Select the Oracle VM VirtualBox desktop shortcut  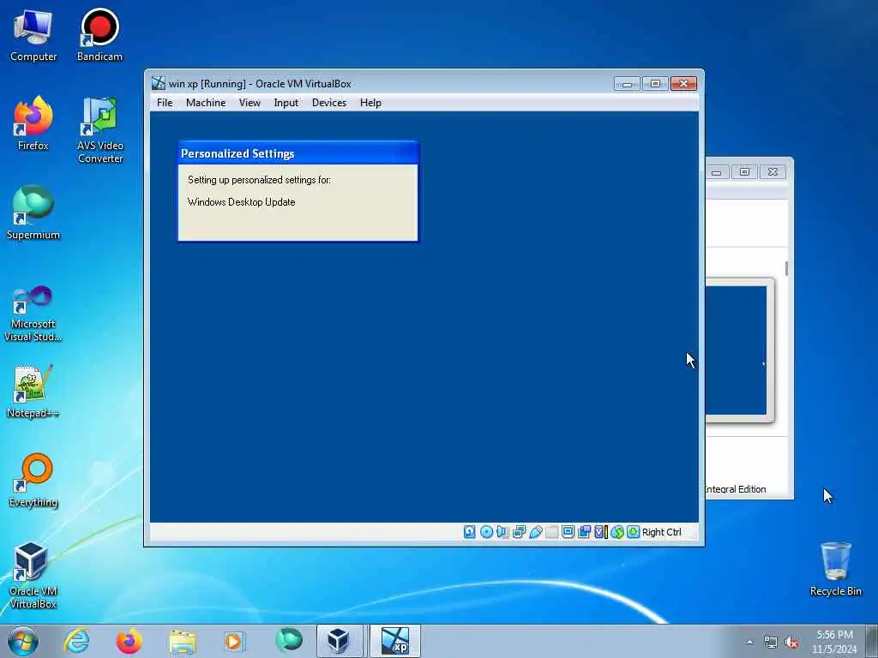pos(33,576)
